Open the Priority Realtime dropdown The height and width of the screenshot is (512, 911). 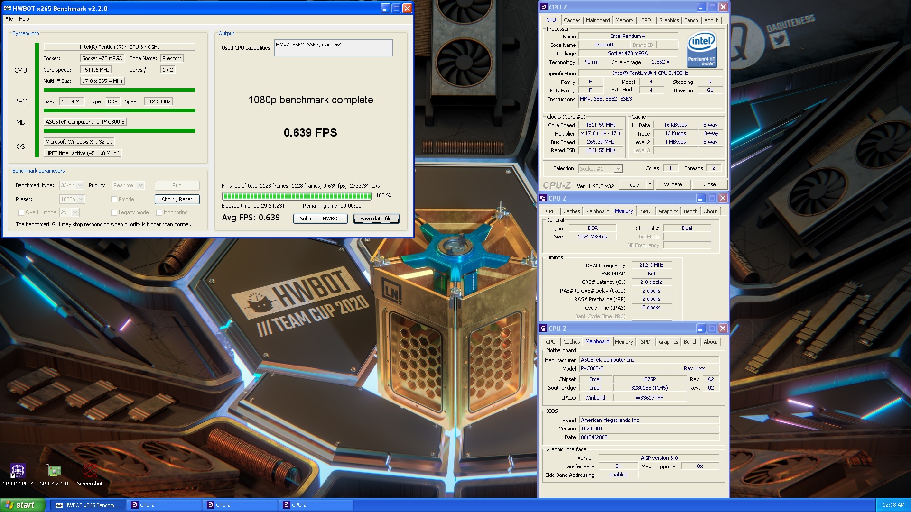[128, 185]
